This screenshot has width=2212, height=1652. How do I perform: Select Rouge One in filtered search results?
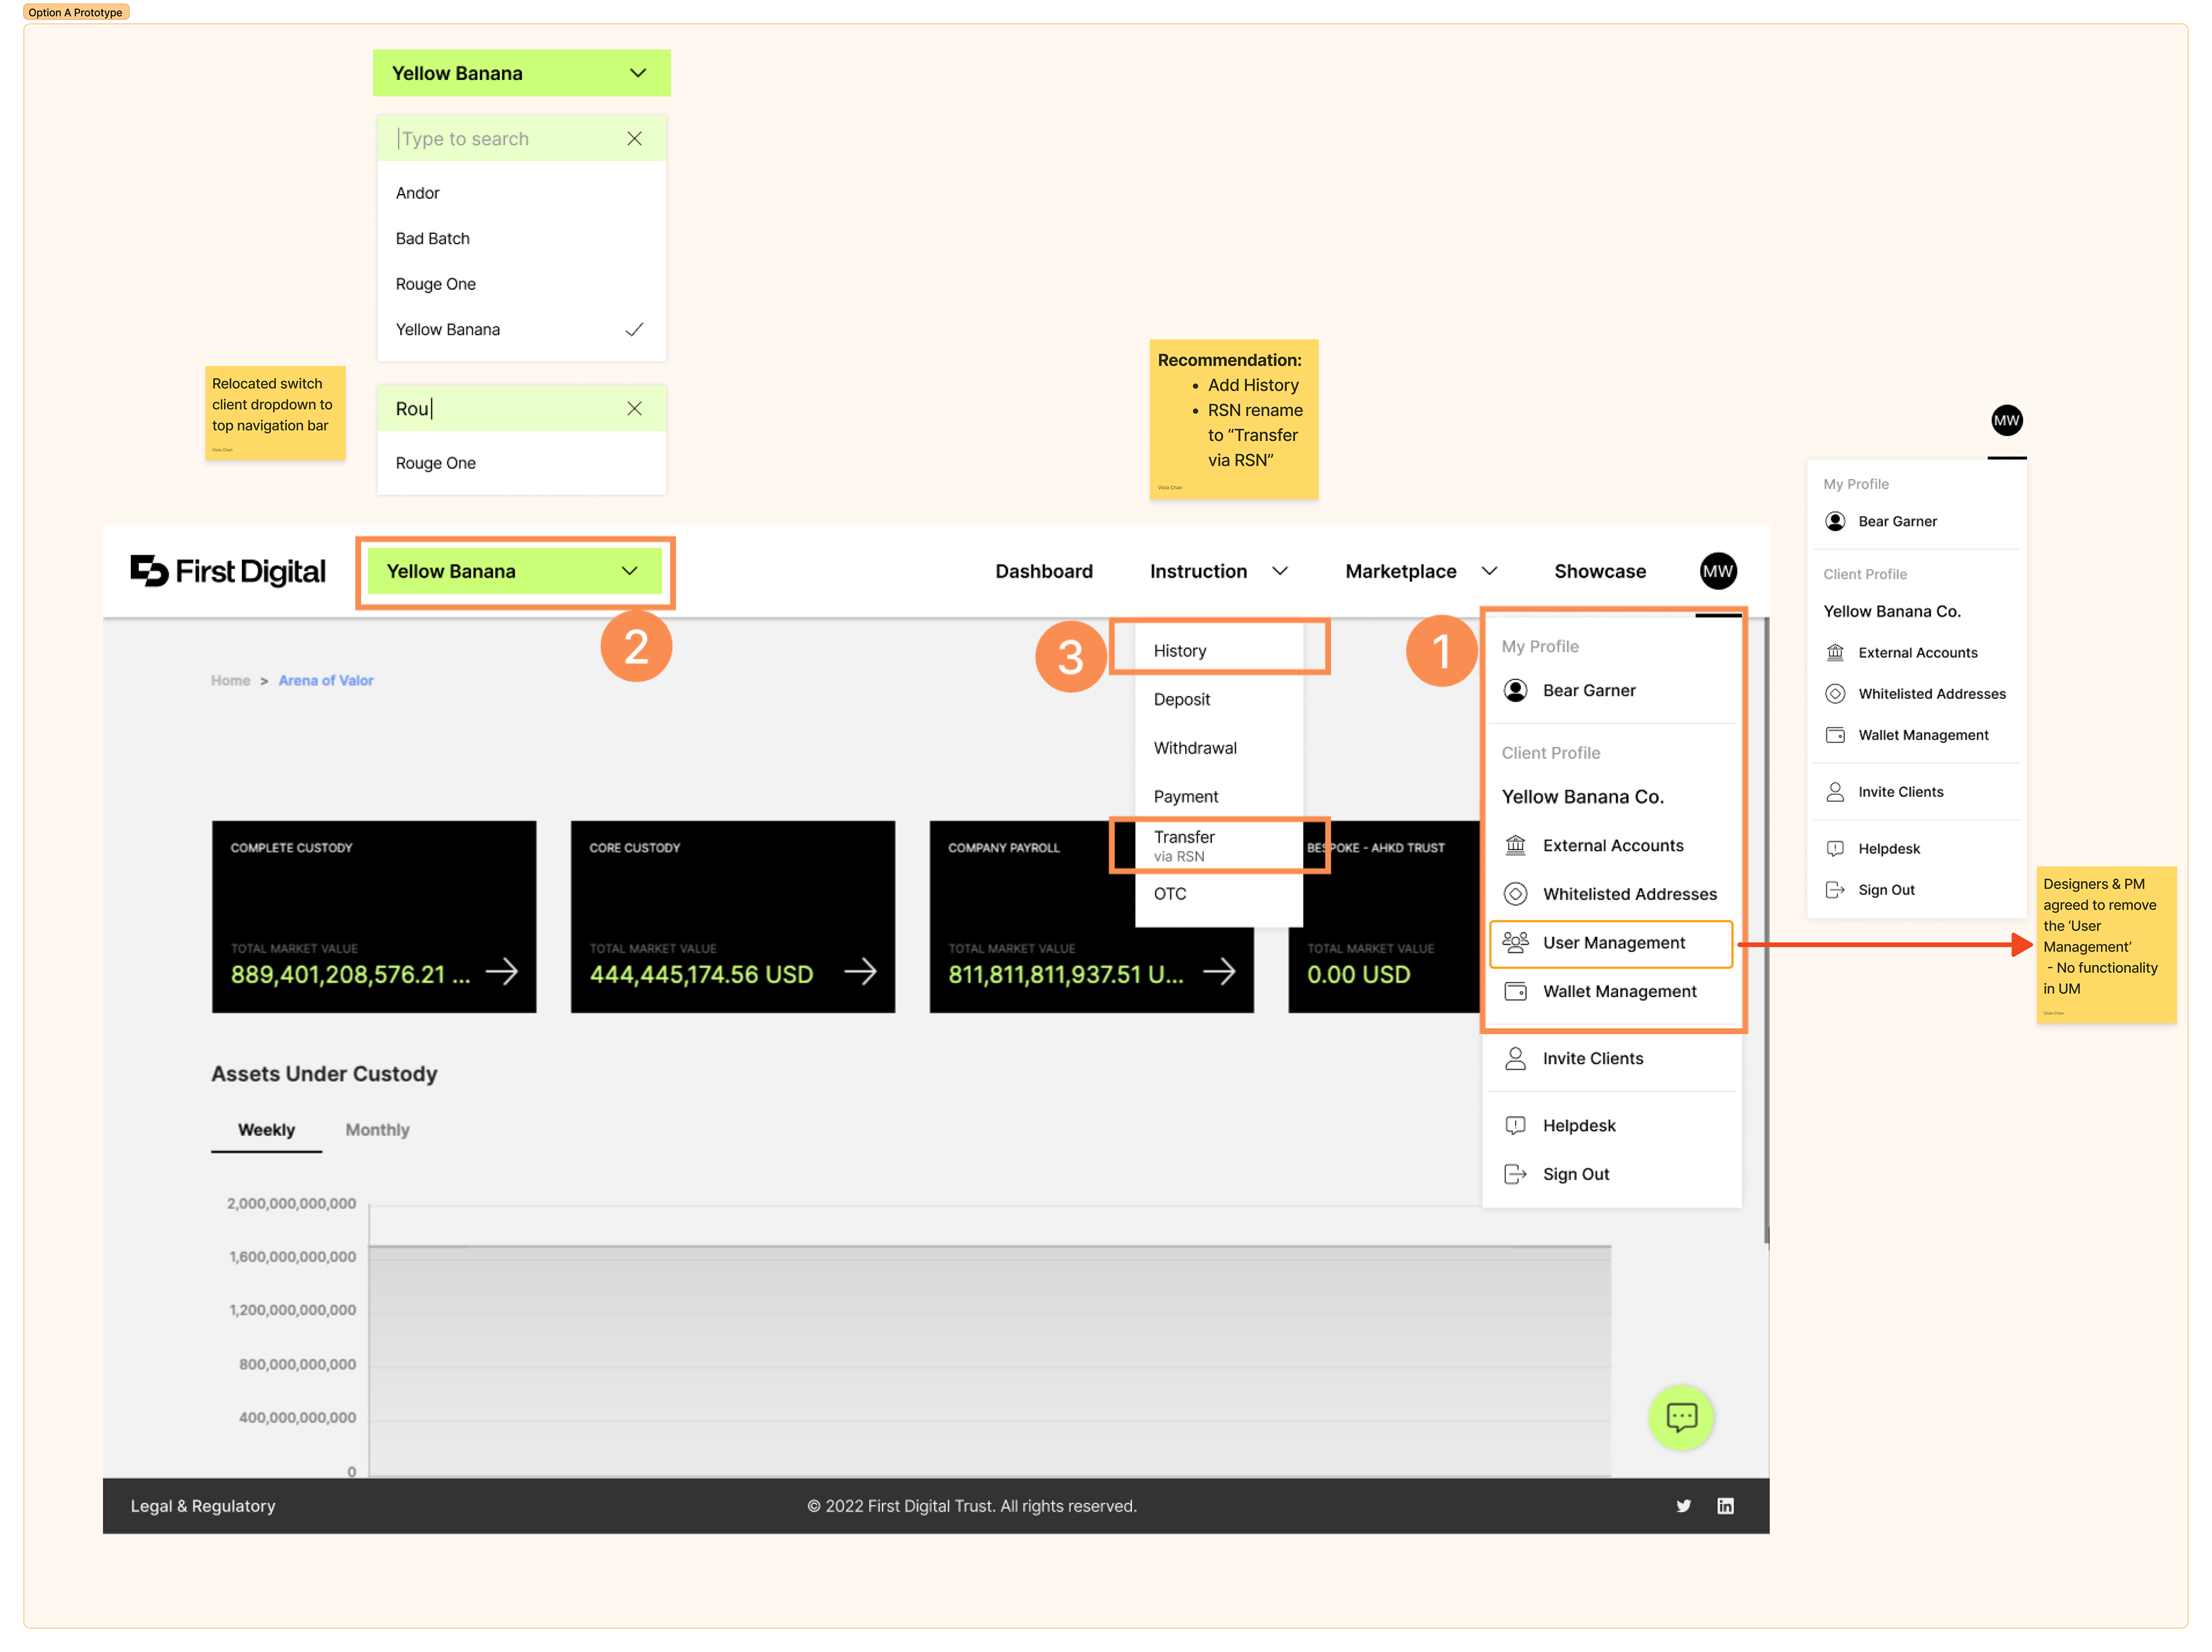pos(521,463)
